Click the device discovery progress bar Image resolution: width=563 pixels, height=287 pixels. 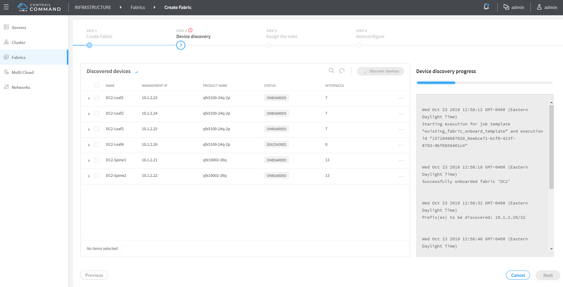[x=484, y=83]
